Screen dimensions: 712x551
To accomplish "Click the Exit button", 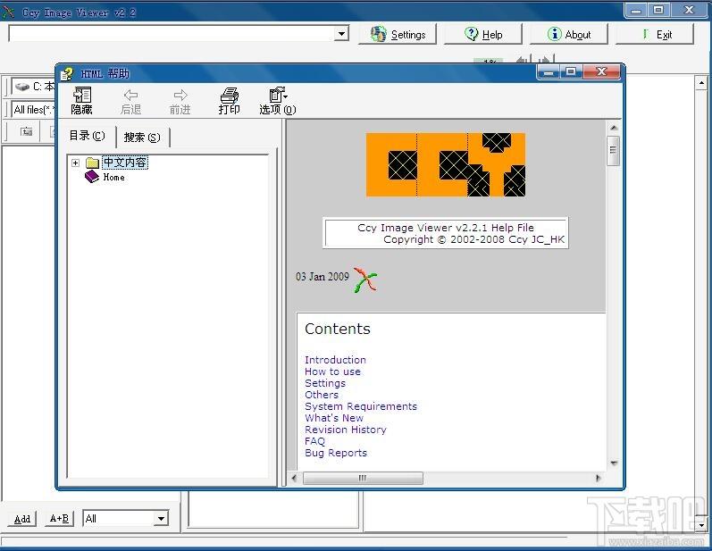I will point(654,35).
